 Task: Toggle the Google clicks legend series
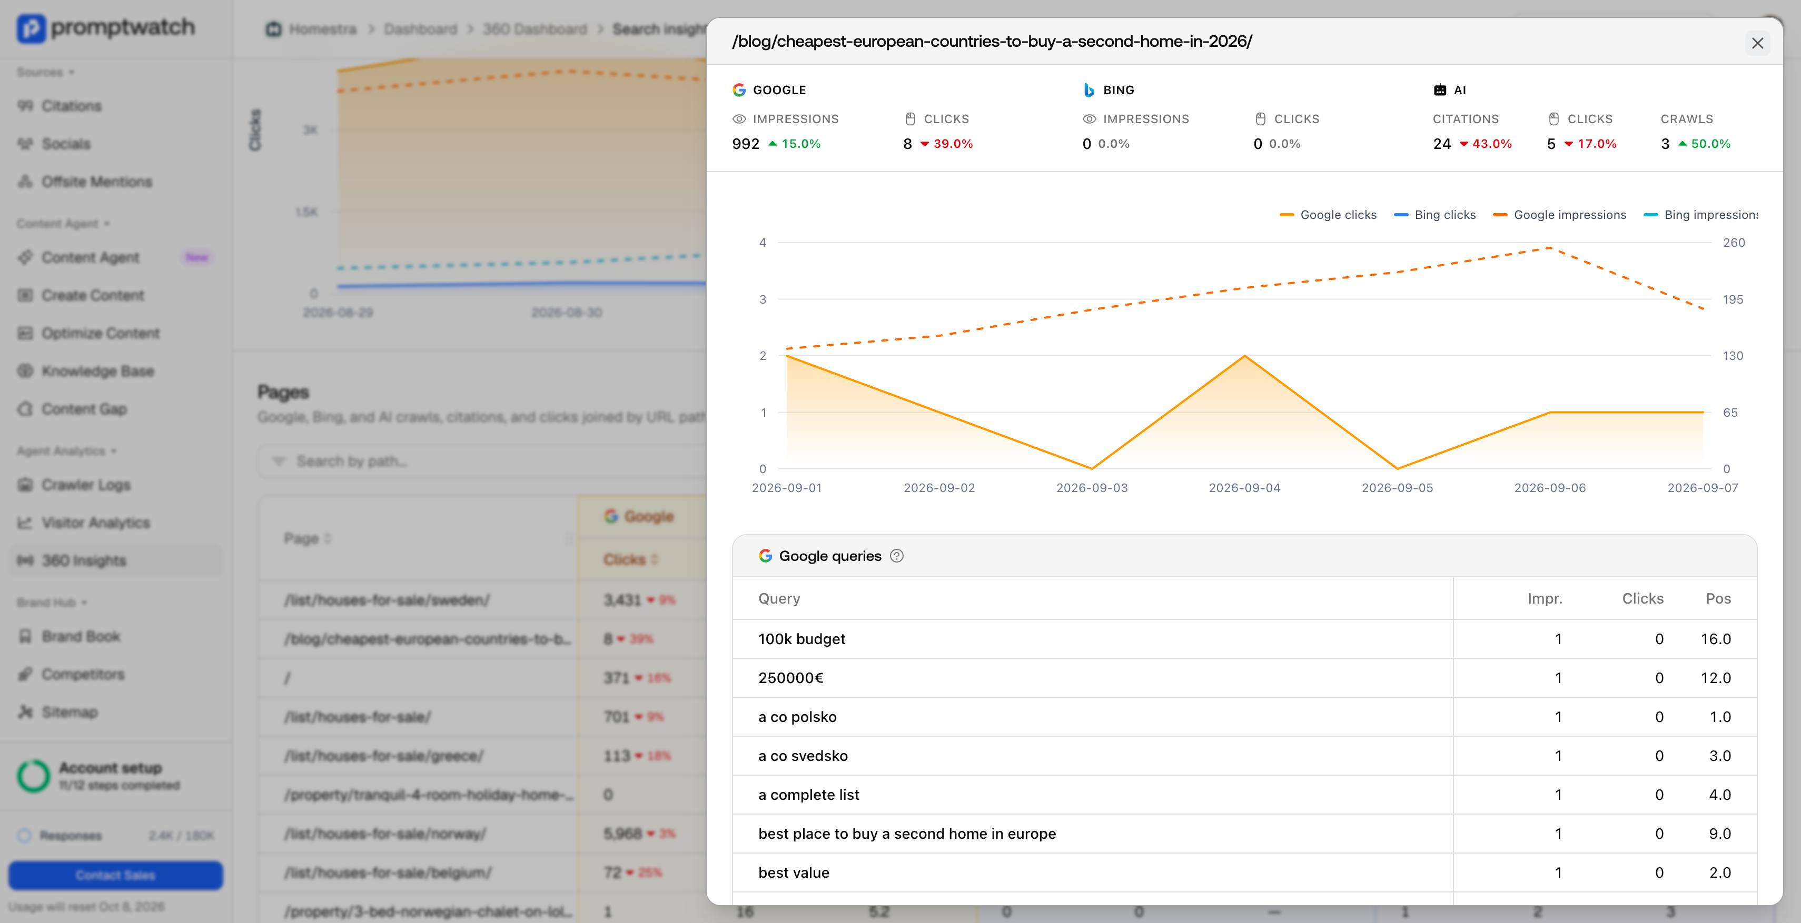[1328, 215]
